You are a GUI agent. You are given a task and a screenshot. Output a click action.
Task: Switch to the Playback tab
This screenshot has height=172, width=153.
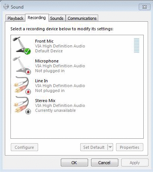pos(15,18)
